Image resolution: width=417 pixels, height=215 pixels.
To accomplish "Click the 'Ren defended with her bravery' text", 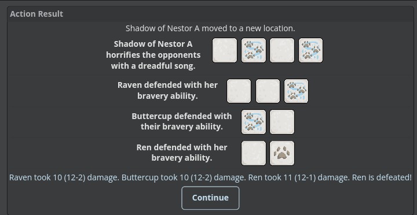I will click(x=182, y=153).
